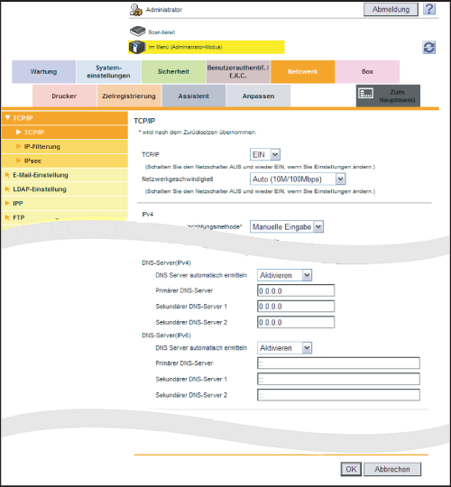
Task: Click the IPv4 Sekundärer DNS-Server 2 field
Action: (x=296, y=322)
